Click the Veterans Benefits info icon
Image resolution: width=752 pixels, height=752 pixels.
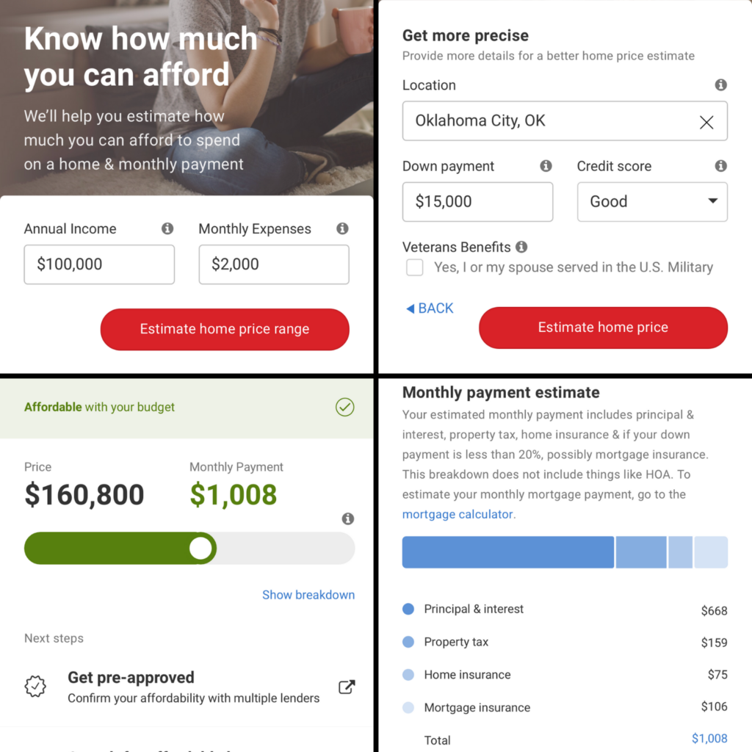pos(521,247)
